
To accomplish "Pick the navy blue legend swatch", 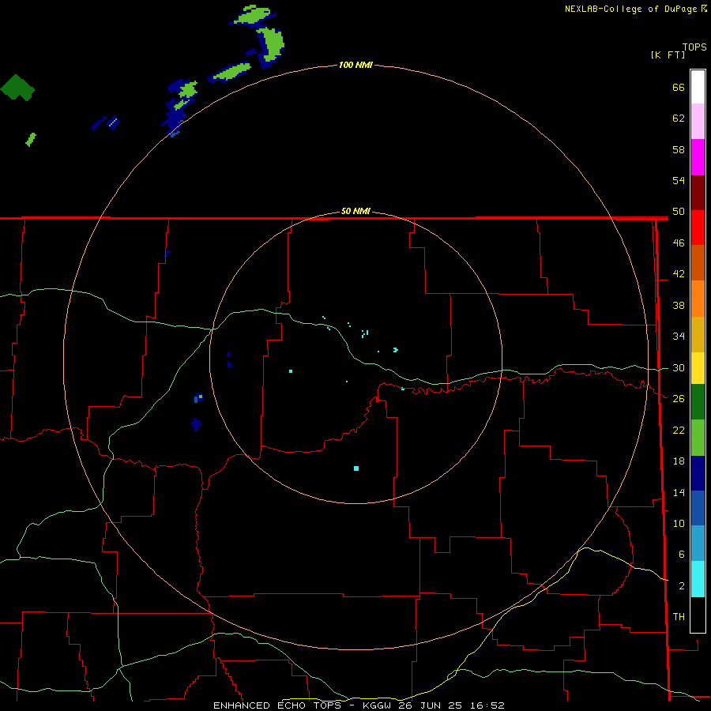I will tap(698, 473).
